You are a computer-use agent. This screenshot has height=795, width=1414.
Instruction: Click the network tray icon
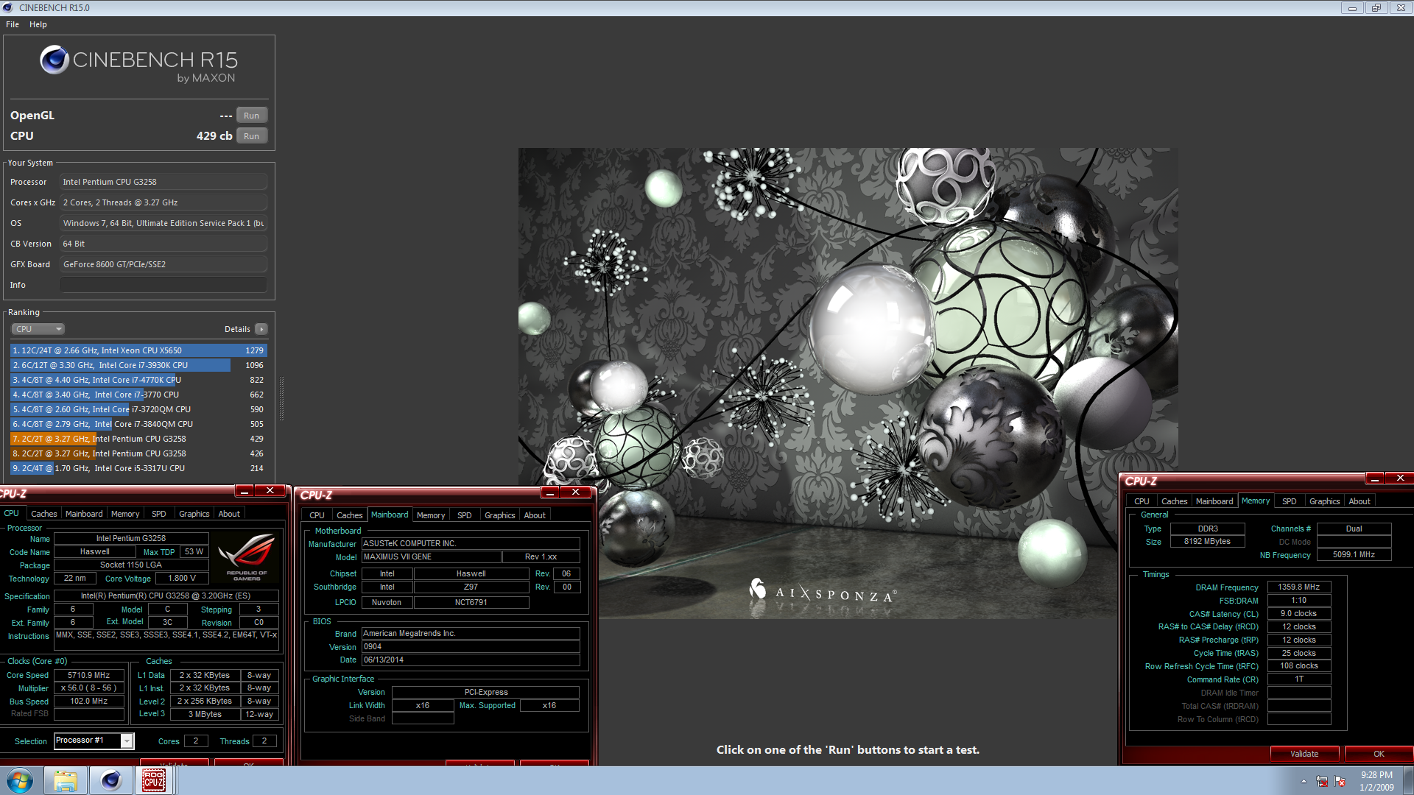click(1322, 781)
